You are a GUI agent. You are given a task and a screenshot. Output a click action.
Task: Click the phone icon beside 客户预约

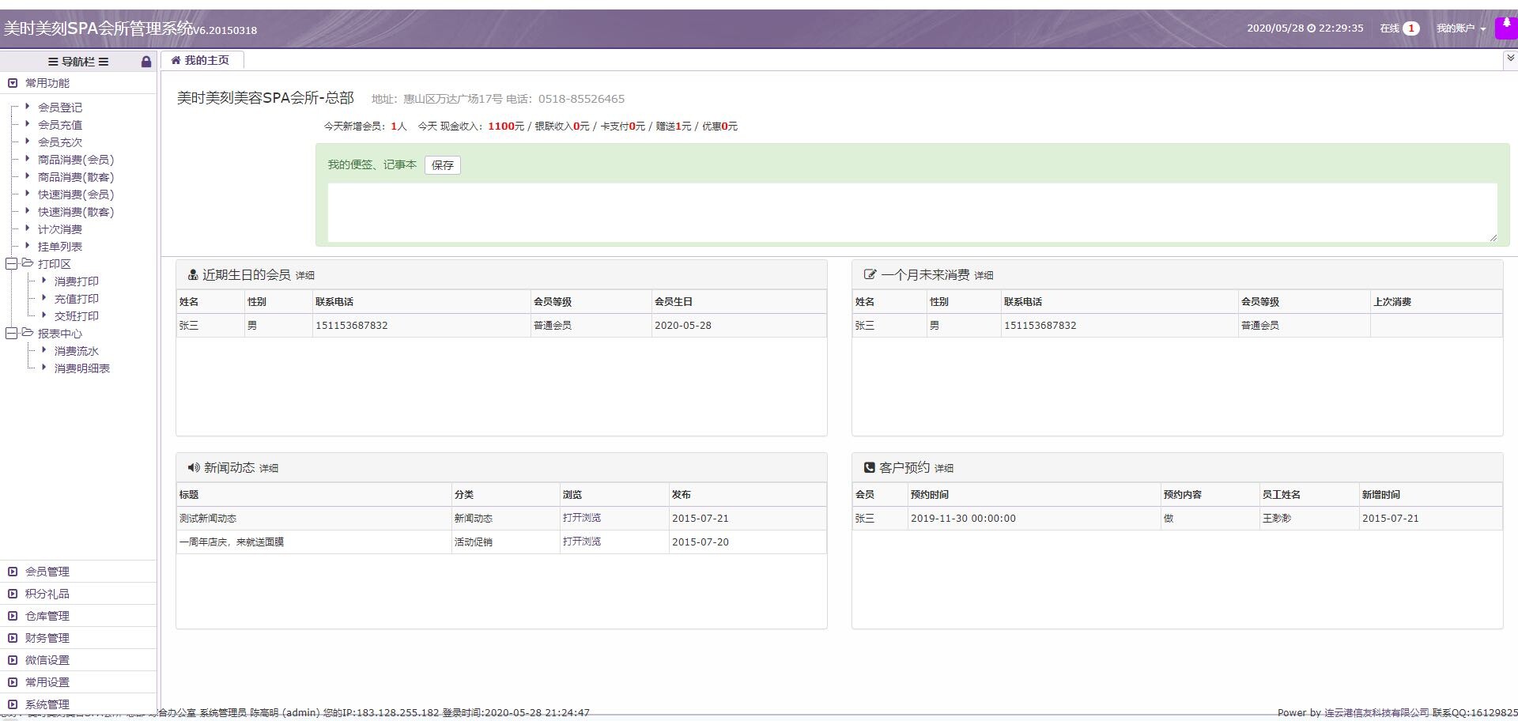(870, 468)
